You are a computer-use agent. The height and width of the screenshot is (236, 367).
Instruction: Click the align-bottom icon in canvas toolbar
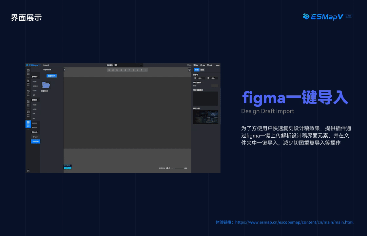pyautogui.click(x=137, y=70)
